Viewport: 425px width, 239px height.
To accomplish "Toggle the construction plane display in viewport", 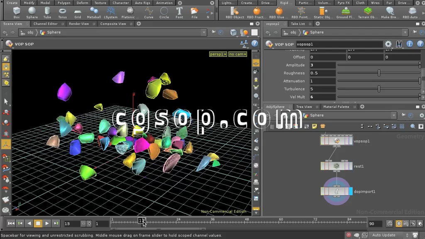I will pyautogui.click(x=256, y=63).
